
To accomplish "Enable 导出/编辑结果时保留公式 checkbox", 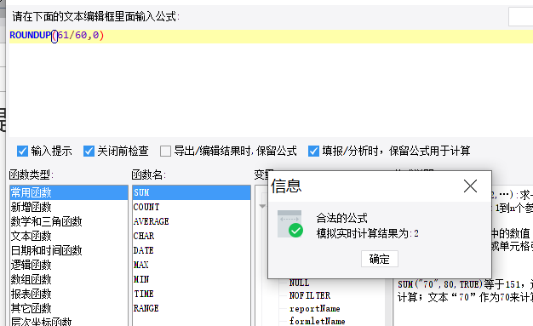I will click(x=165, y=151).
